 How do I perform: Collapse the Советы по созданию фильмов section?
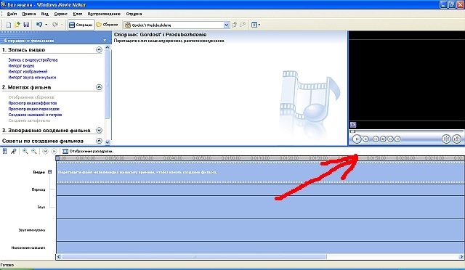pos(99,141)
